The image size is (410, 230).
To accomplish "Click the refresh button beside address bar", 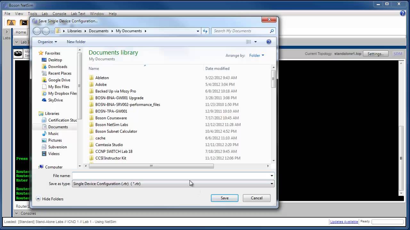I will (205, 31).
